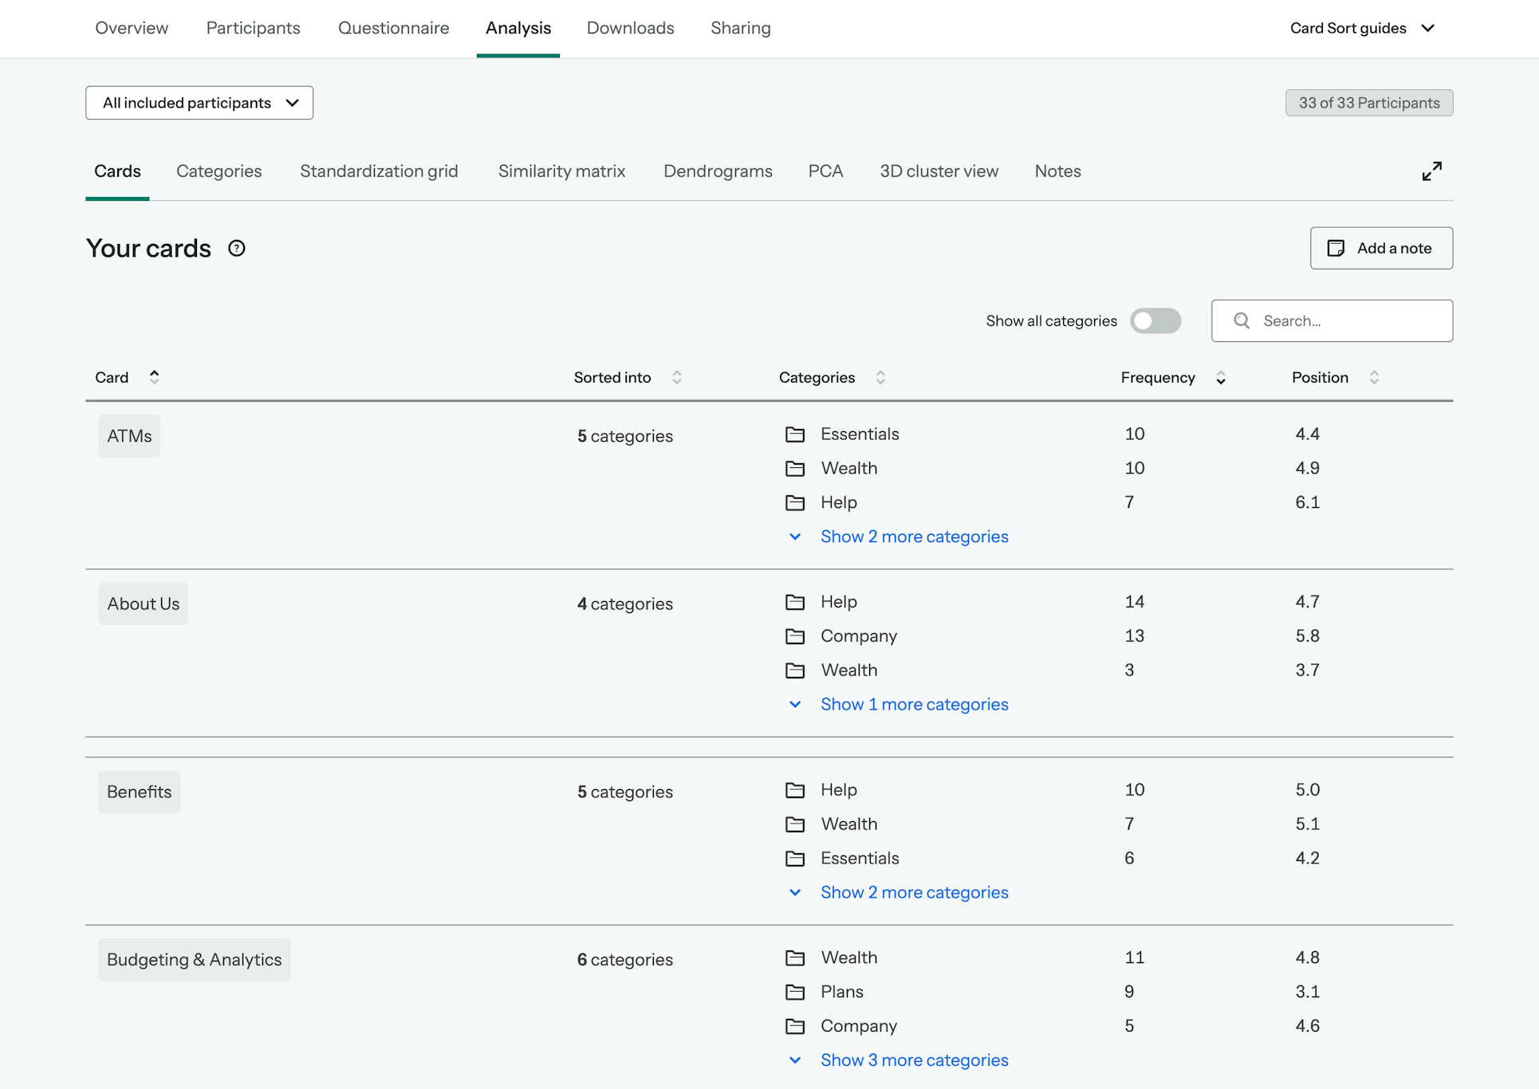The height and width of the screenshot is (1089, 1539).
Task: Click the folder icon beside Plans category
Action: 795,992
